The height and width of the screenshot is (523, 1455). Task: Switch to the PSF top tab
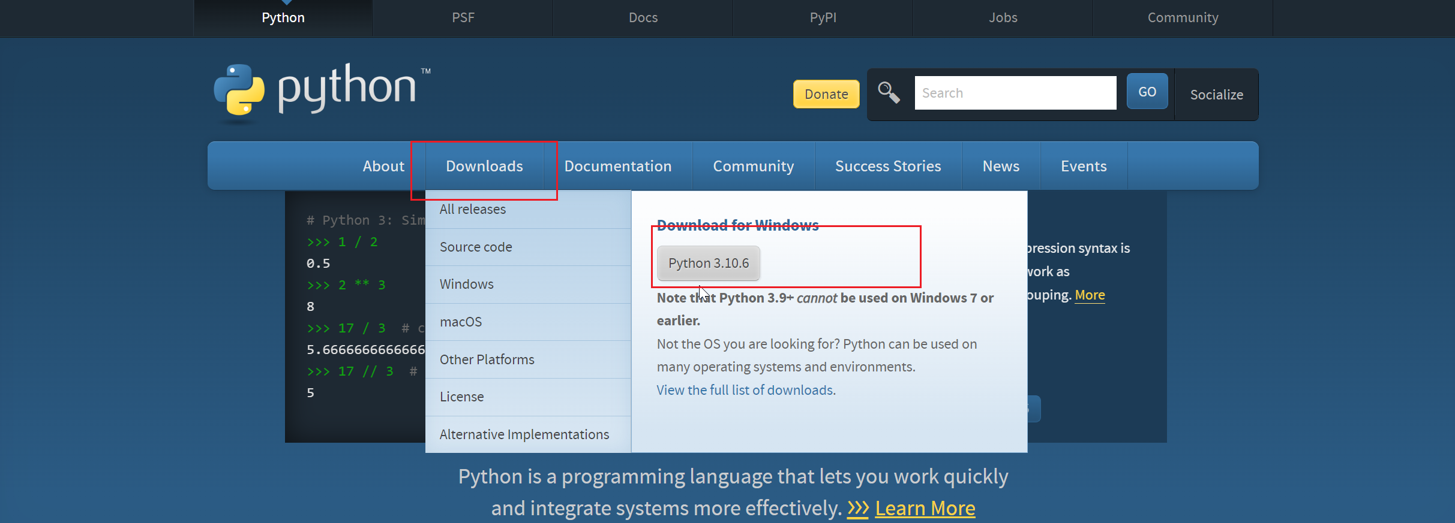pos(463,18)
